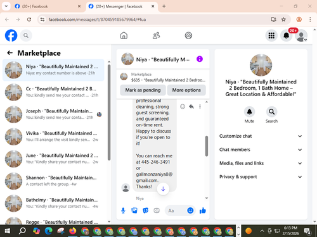The image size is (317, 237).
Task: Go back in browser history
Action: (x=7, y=20)
